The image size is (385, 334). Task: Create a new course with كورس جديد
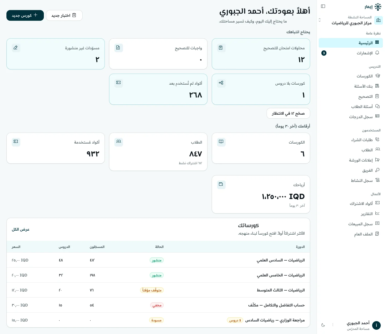pos(25,15)
